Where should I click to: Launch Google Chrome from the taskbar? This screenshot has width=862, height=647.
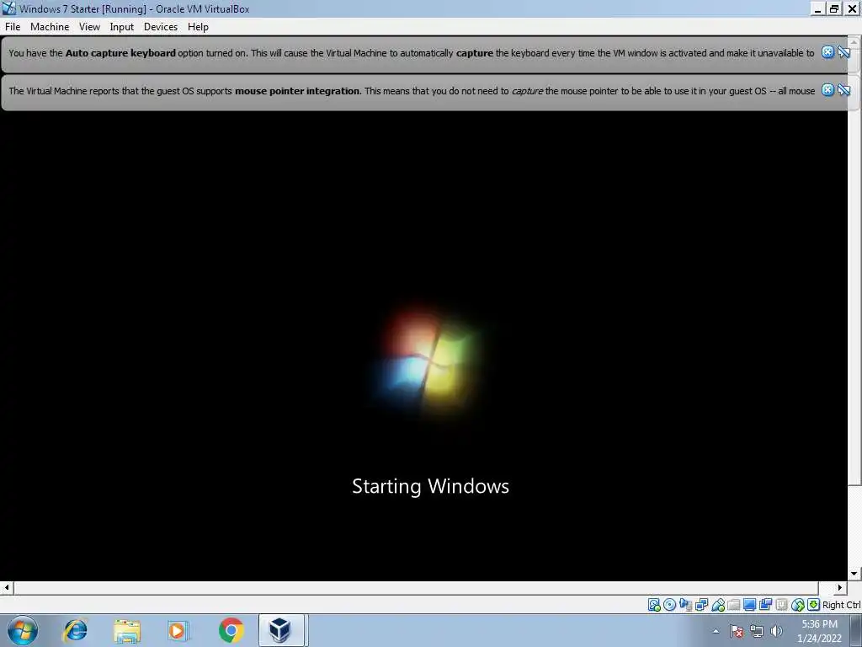pyautogui.click(x=231, y=630)
